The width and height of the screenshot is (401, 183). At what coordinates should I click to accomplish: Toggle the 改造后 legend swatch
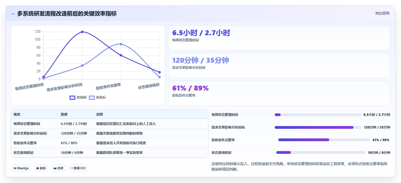[x=92, y=97]
